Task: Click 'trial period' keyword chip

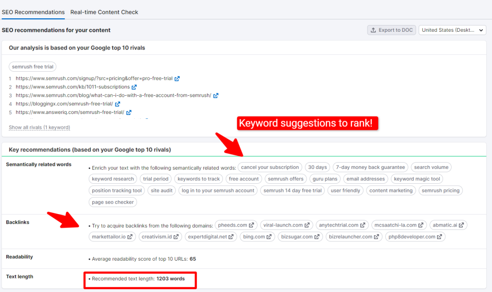Action: click(x=156, y=179)
